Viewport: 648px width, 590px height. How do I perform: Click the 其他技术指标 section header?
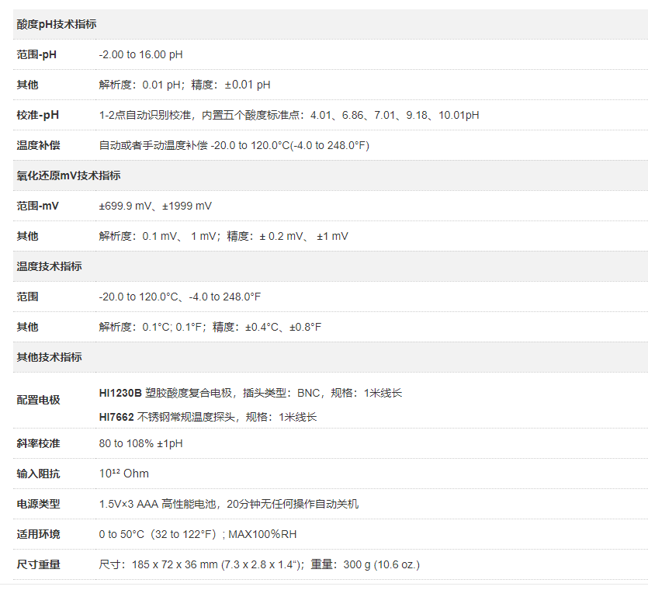coord(50,357)
